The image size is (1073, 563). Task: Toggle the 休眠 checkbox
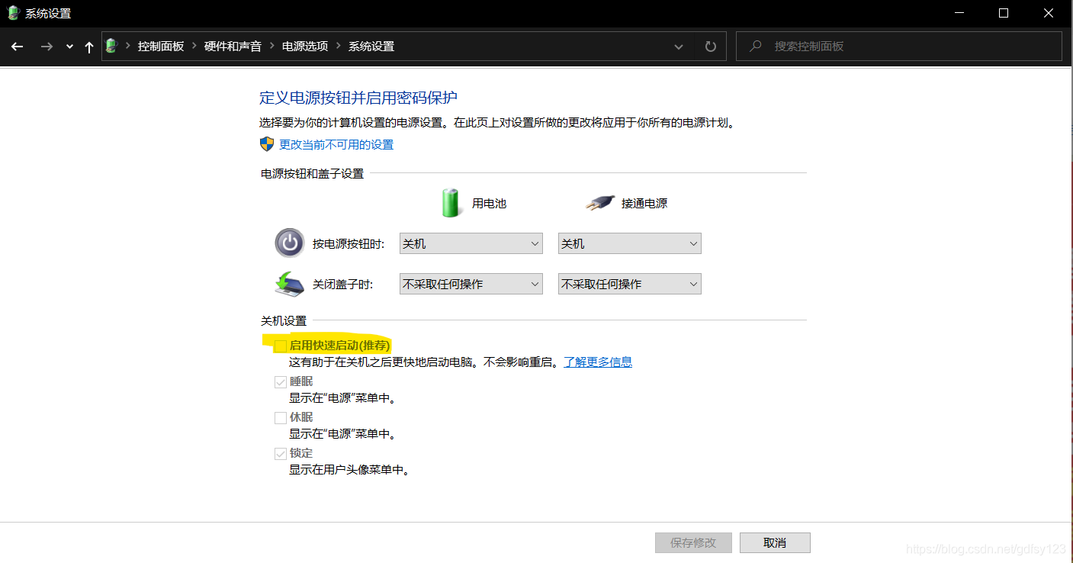tap(281, 417)
